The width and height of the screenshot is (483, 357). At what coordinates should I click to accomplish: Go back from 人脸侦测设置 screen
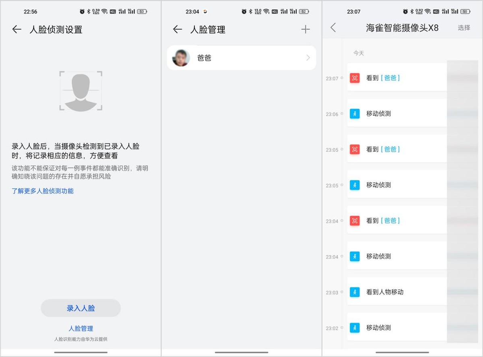coord(17,29)
